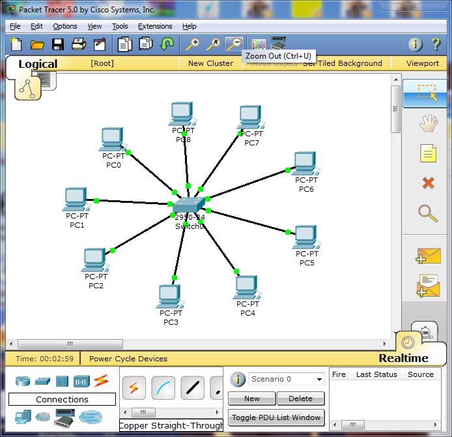Select the Switches device category icon

click(x=42, y=382)
